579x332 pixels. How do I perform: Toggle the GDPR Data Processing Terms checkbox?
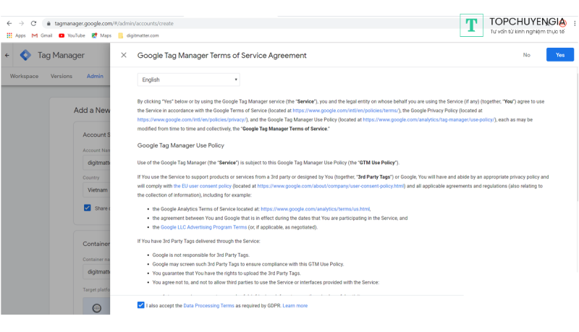pos(140,305)
